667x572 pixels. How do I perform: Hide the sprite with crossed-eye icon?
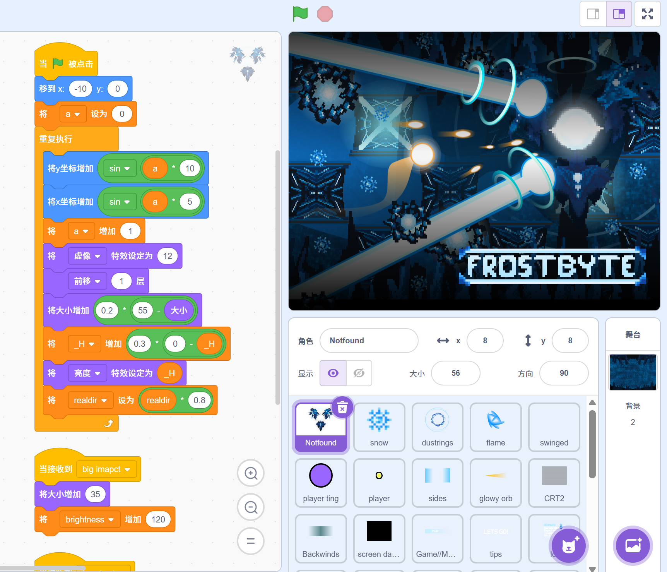pyautogui.click(x=359, y=373)
